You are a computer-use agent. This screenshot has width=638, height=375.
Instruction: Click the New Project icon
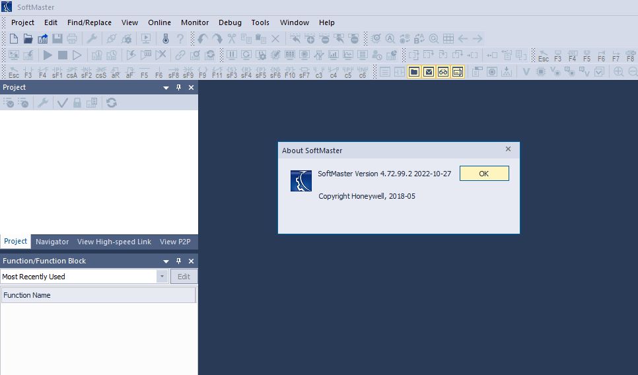point(13,39)
